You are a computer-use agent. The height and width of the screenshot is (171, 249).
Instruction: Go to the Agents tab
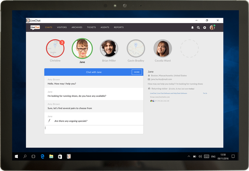point(105,27)
